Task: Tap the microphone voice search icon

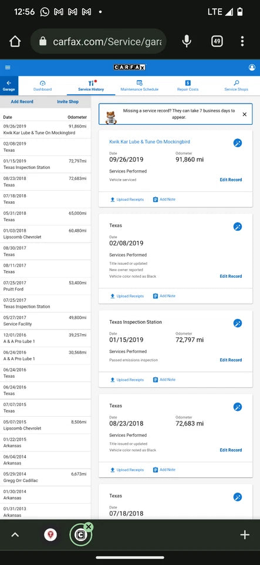Action: click(x=187, y=41)
